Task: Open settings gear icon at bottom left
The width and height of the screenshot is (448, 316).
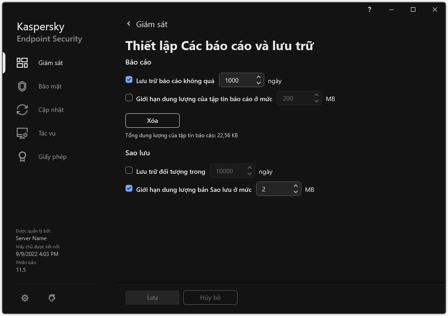Action: (x=25, y=298)
